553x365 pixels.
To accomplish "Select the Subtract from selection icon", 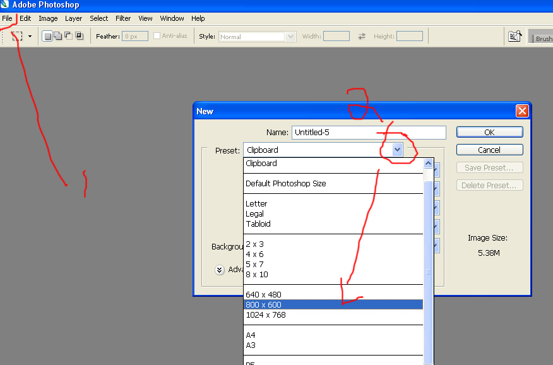I will 68,36.
